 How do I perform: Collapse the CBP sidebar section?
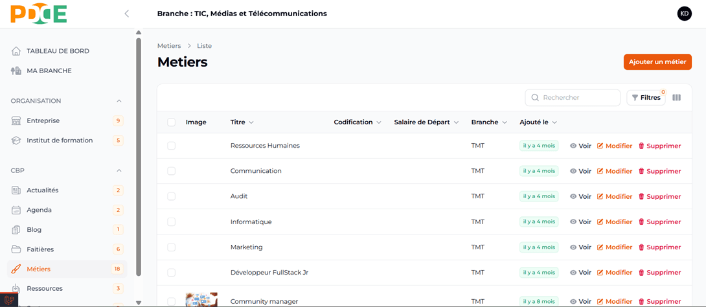coord(119,171)
